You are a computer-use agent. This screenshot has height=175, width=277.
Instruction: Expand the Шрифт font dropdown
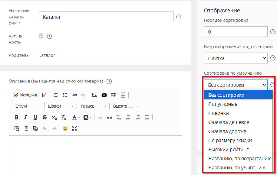click(60, 106)
